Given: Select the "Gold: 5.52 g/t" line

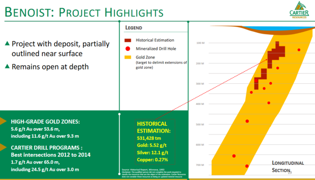Looking at the screenshot, I should coord(152,145).
